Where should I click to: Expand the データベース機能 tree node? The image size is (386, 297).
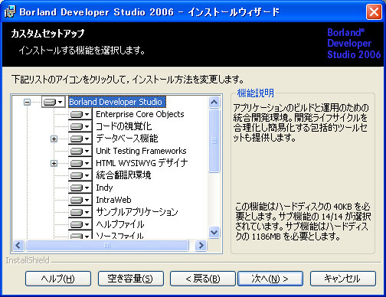(54, 139)
